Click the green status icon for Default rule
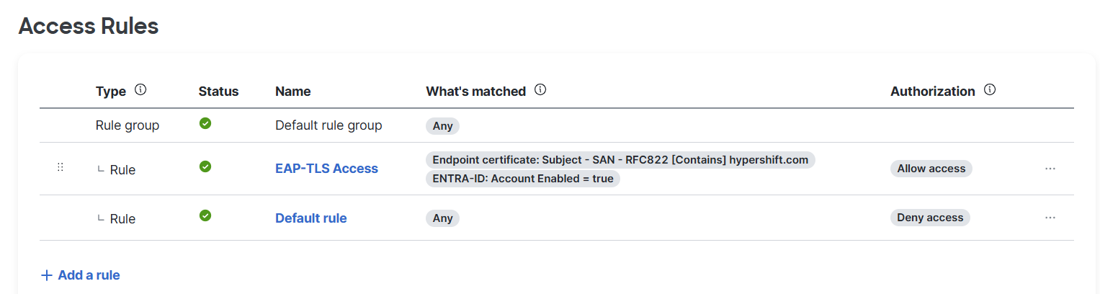This screenshot has width=1100, height=294. click(205, 215)
